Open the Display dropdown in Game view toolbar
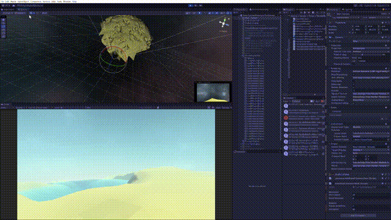Screen dimensions: 391x220 pos(21,108)
